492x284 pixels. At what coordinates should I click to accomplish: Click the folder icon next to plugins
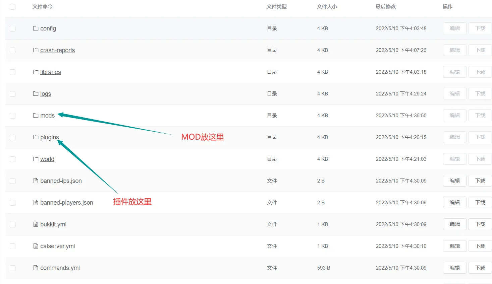(x=36, y=137)
